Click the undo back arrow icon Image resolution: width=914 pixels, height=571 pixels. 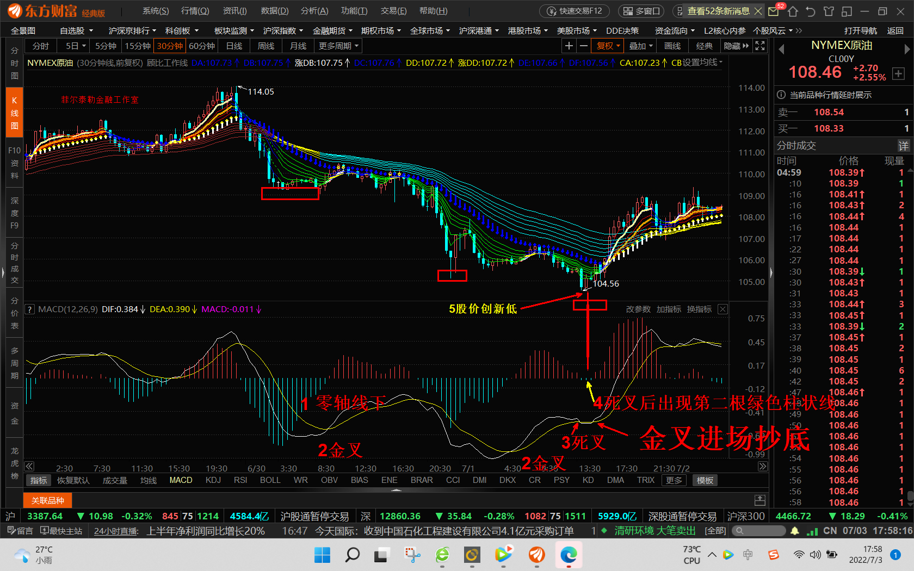tap(811, 11)
